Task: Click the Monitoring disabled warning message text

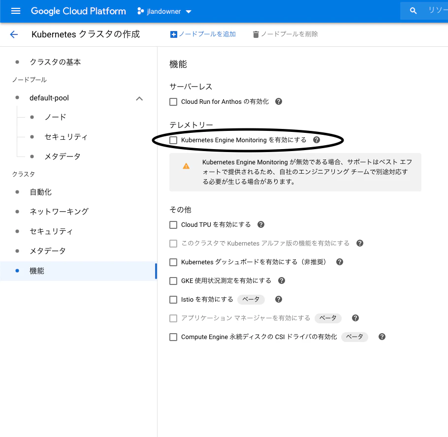Action: tap(307, 172)
